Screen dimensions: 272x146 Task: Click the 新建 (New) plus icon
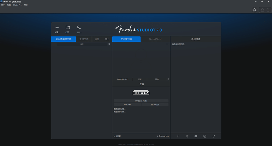(57, 28)
